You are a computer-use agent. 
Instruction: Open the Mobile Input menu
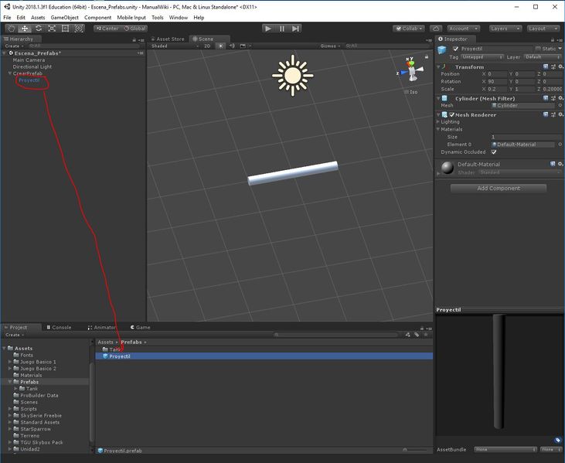point(131,17)
